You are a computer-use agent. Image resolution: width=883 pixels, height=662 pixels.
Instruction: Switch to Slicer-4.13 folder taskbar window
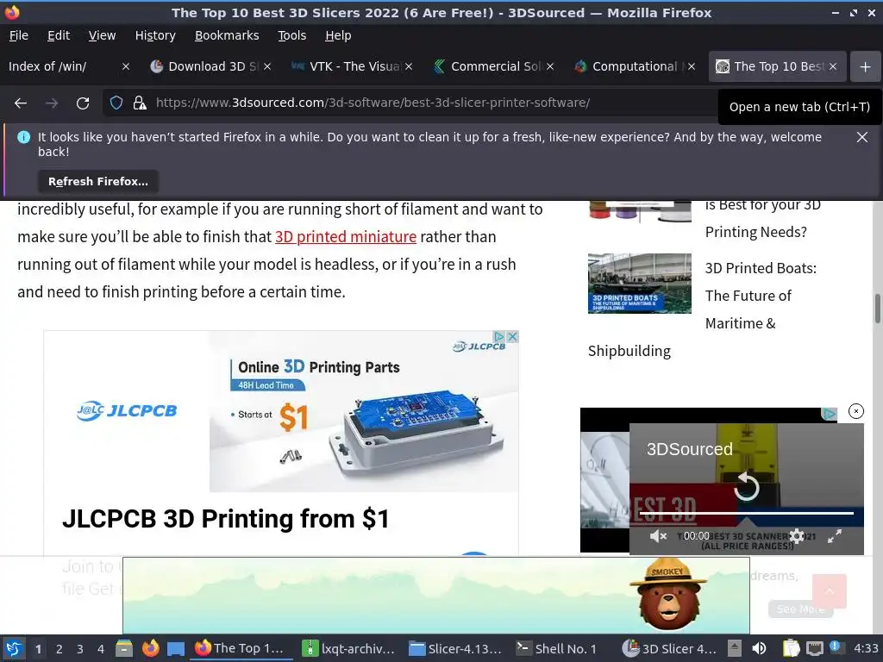[455, 648]
